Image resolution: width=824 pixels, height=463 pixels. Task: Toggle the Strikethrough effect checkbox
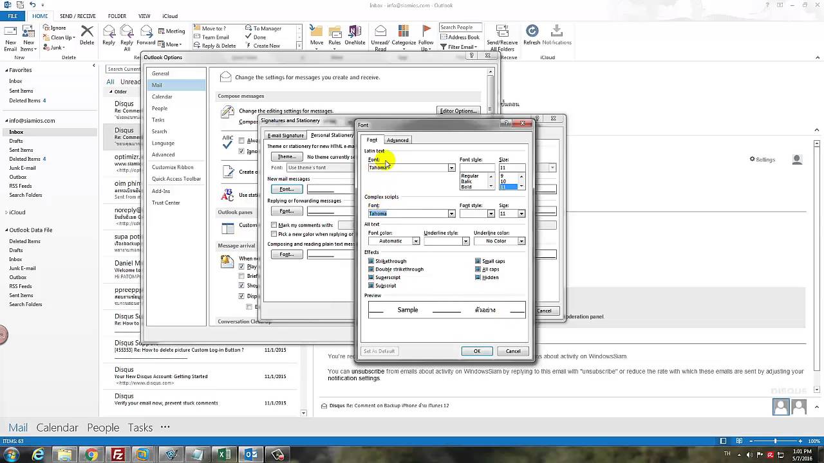(371, 261)
